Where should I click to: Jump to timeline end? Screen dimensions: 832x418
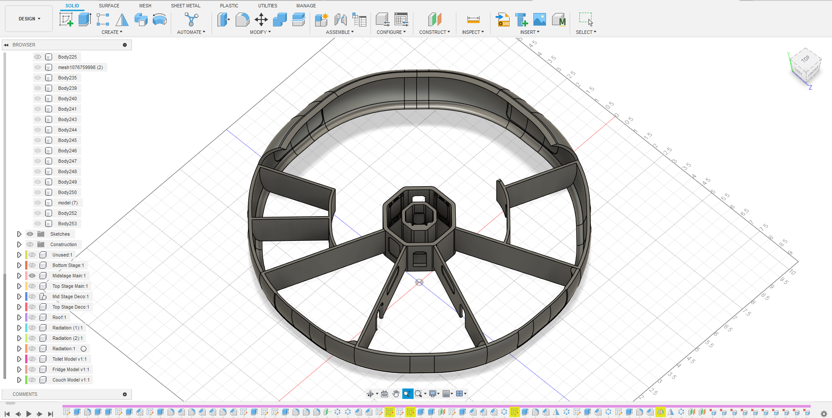coord(50,414)
